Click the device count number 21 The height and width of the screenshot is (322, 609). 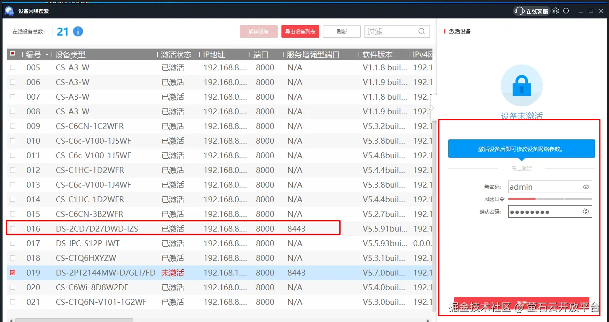(x=62, y=31)
